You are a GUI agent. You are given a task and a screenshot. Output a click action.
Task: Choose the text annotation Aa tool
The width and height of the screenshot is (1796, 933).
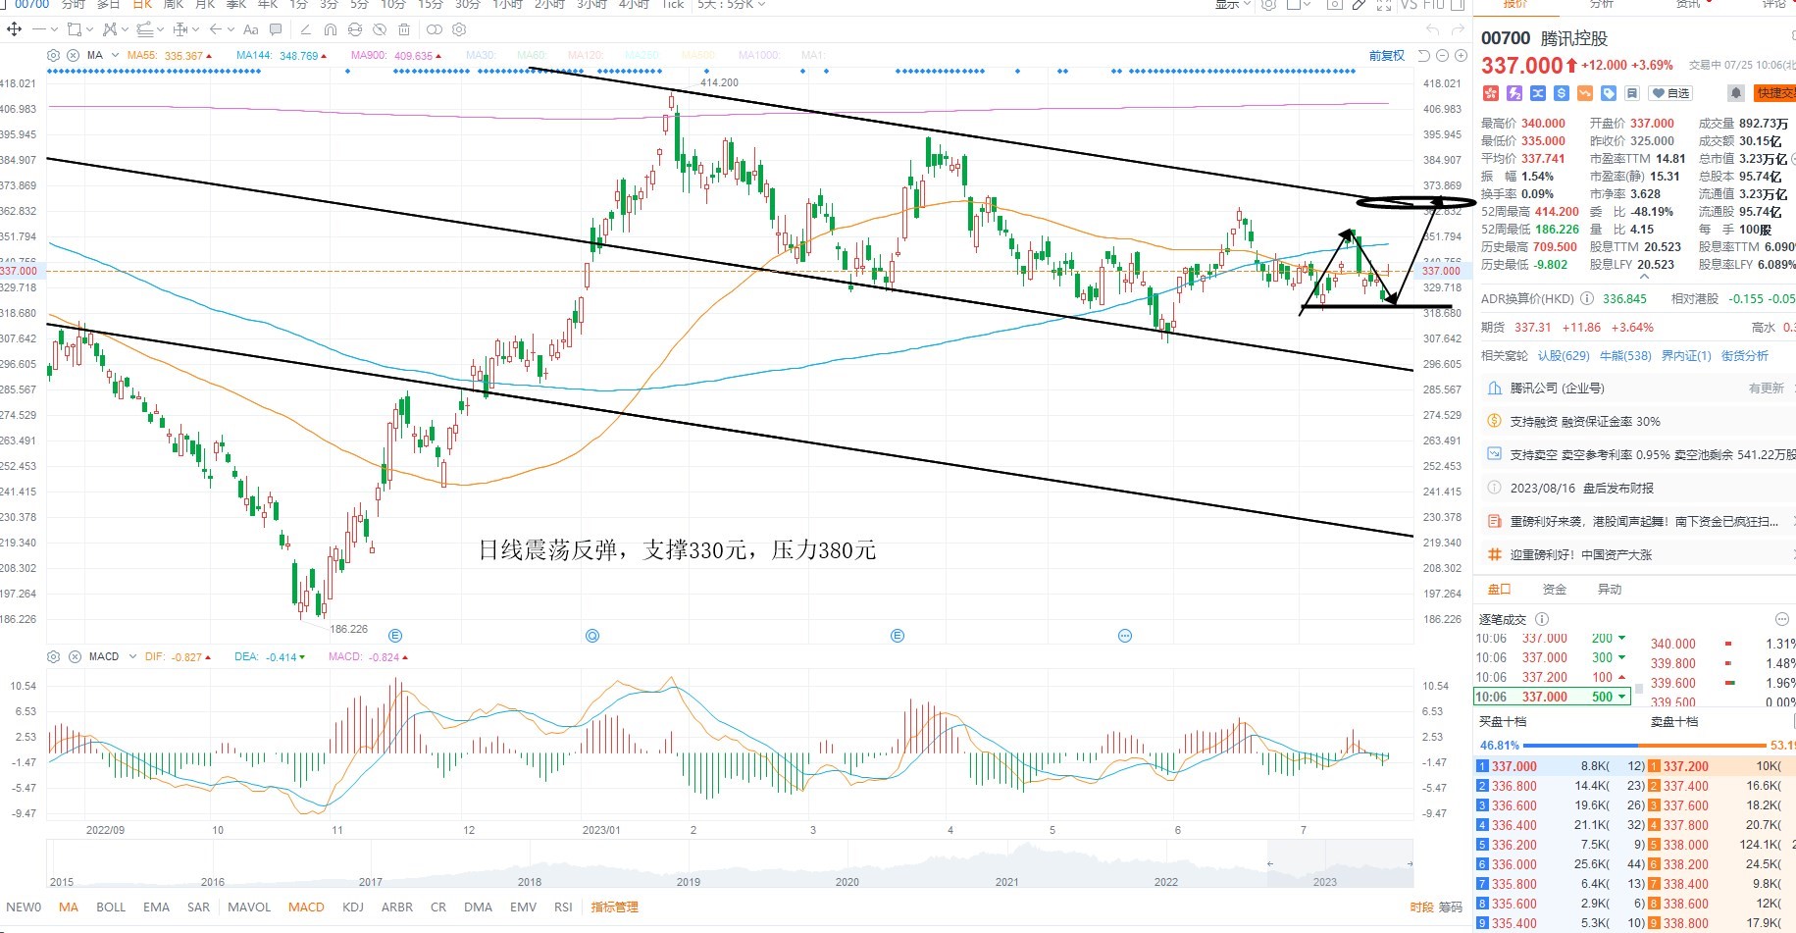(x=251, y=29)
